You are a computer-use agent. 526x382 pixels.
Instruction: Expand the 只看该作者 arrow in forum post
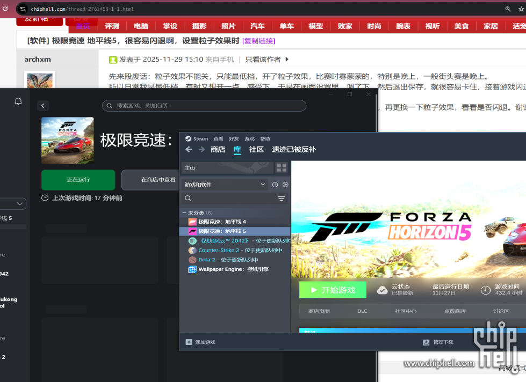(287, 60)
